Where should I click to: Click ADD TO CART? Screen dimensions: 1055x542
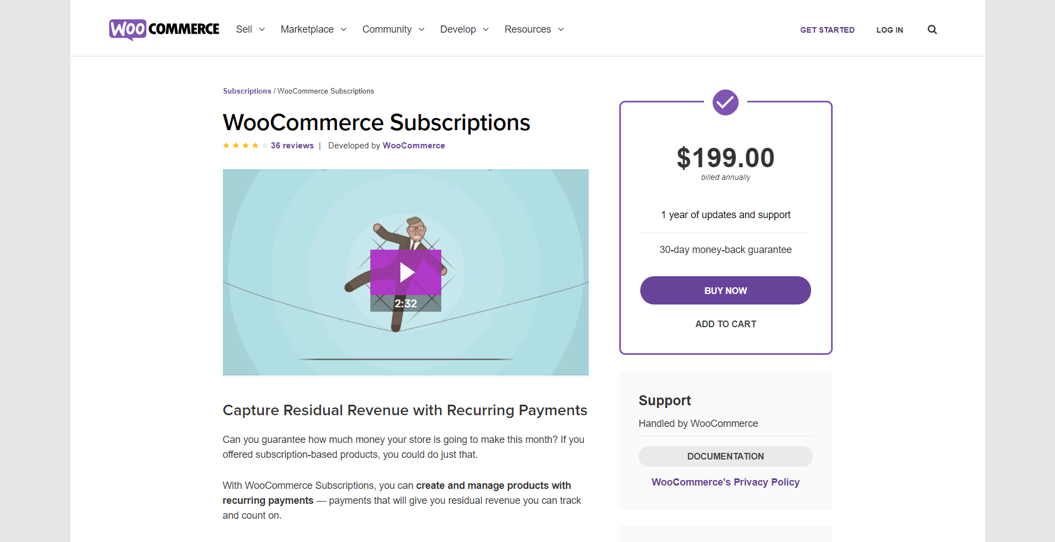pos(726,324)
